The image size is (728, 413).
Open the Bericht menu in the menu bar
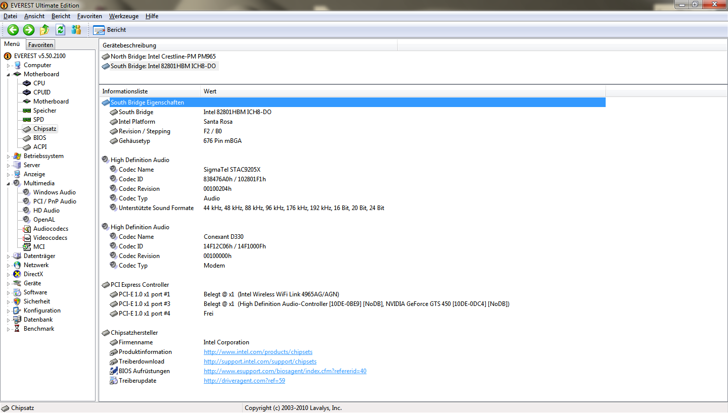61,16
